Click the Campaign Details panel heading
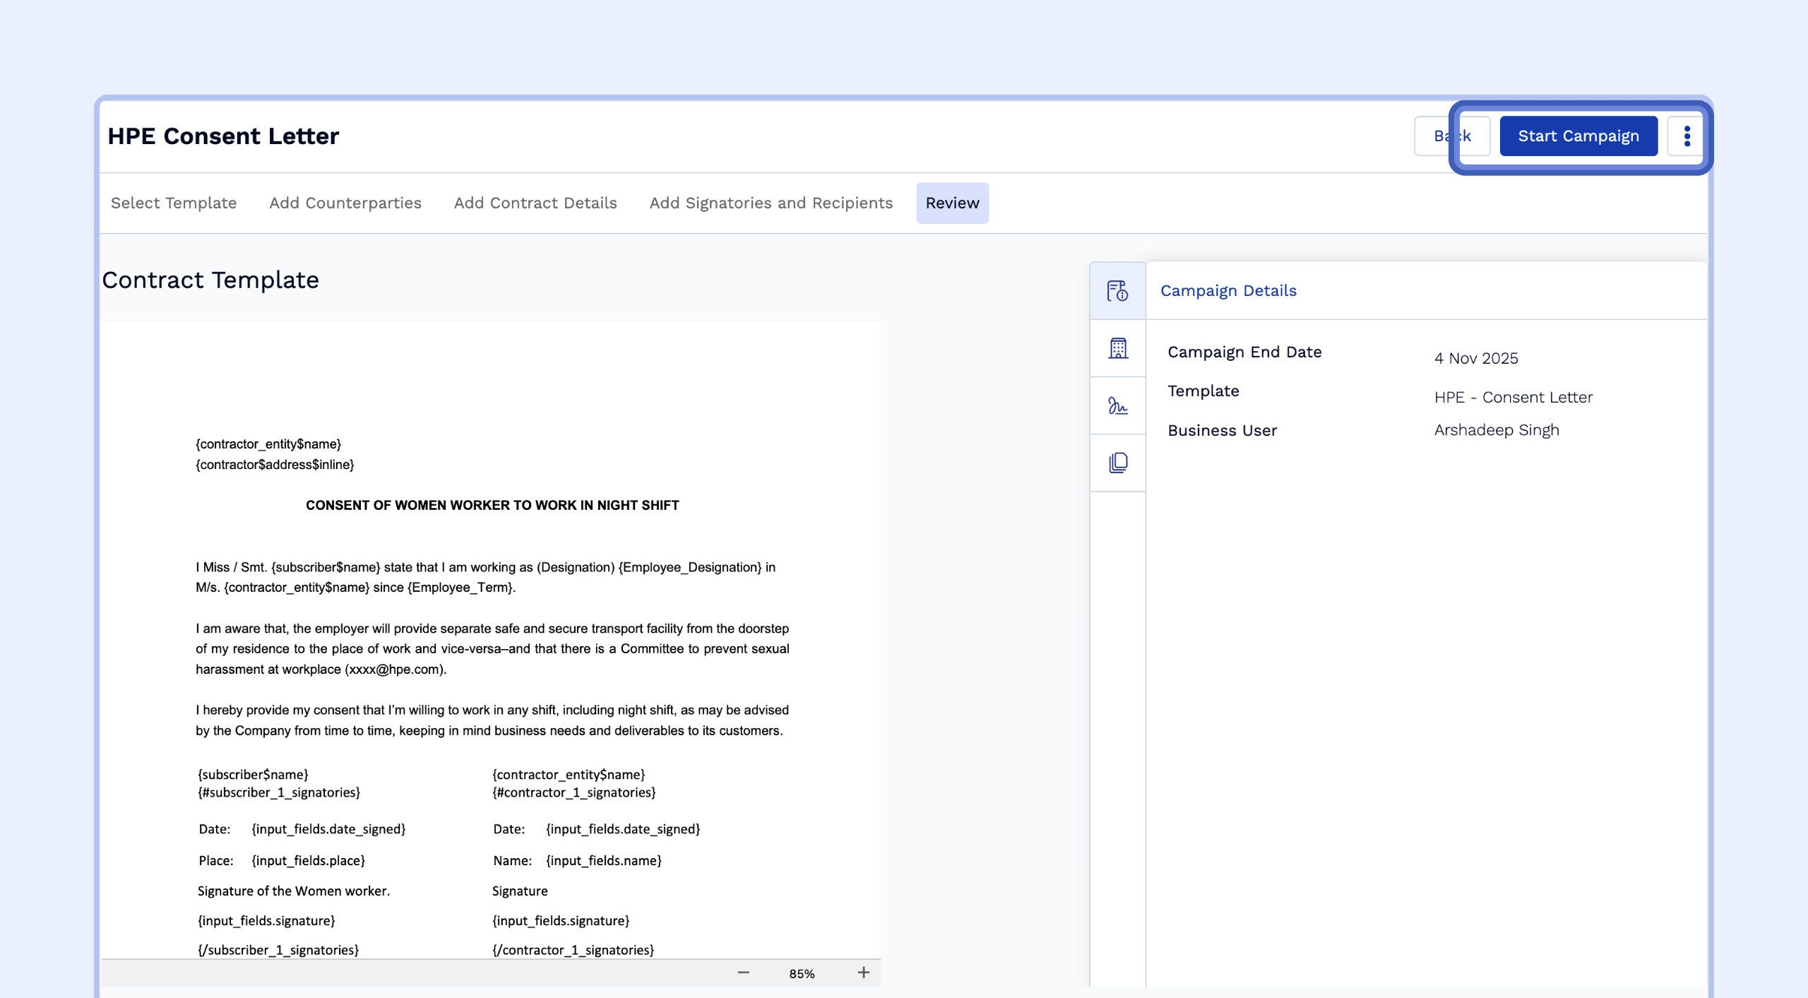This screenshot has width=1808, height=998. click(1228, 290)
